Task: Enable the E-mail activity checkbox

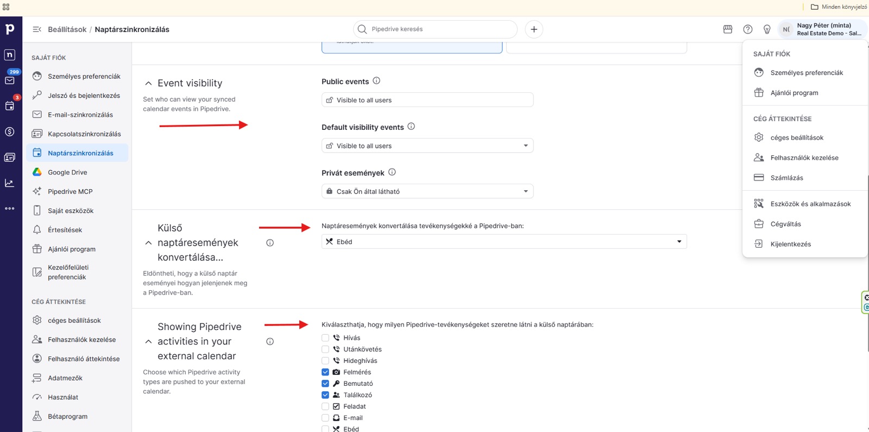Action: click(325, 418)
